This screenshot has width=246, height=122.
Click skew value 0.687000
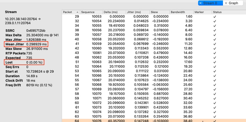click(x=161, y=94)
